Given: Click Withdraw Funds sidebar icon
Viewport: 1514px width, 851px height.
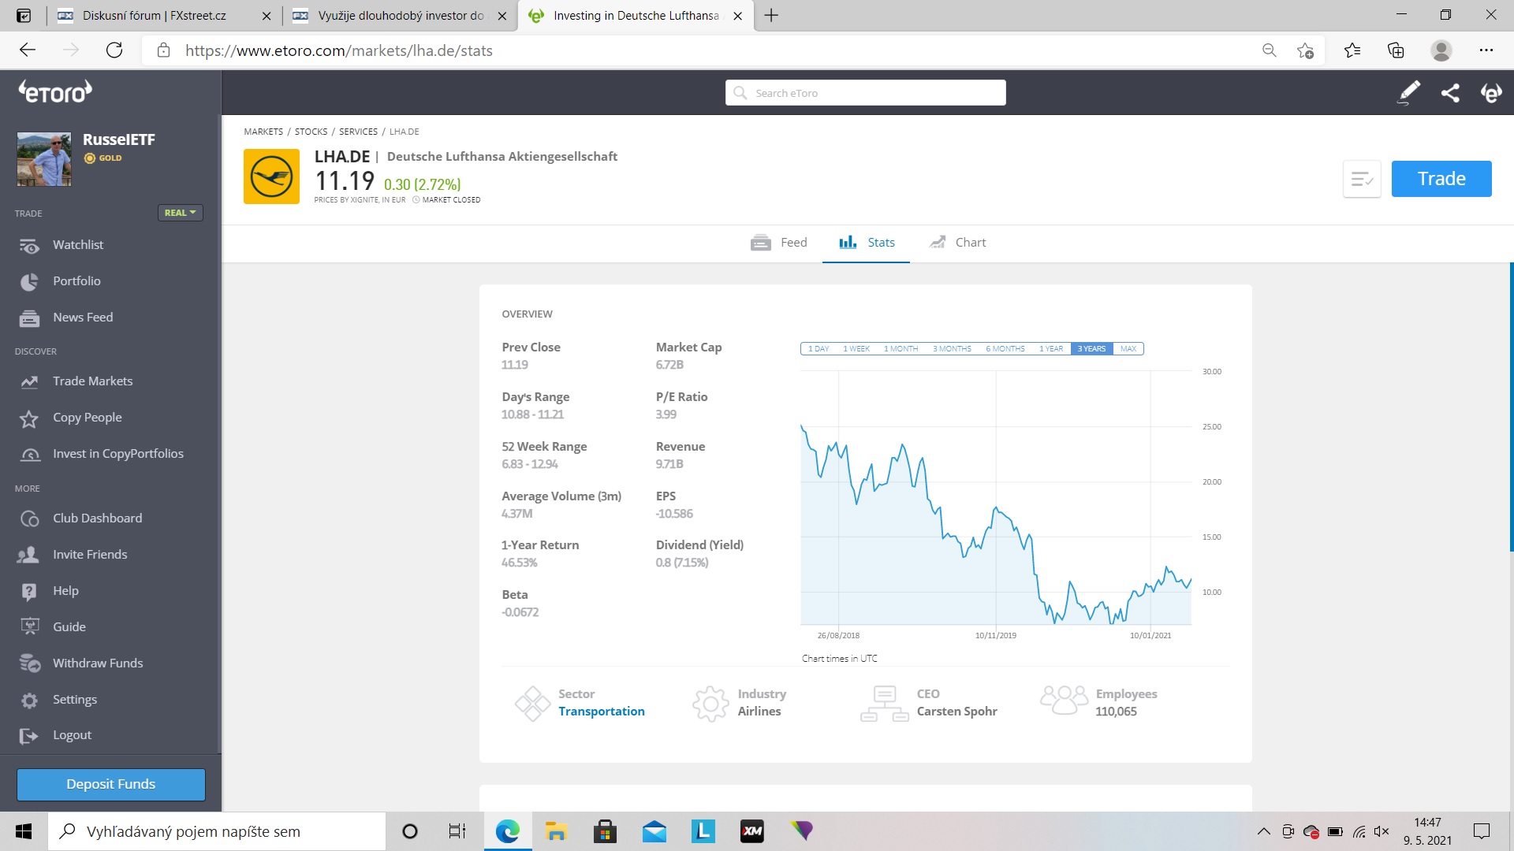Looking at the screenshot, I should 29,663.
